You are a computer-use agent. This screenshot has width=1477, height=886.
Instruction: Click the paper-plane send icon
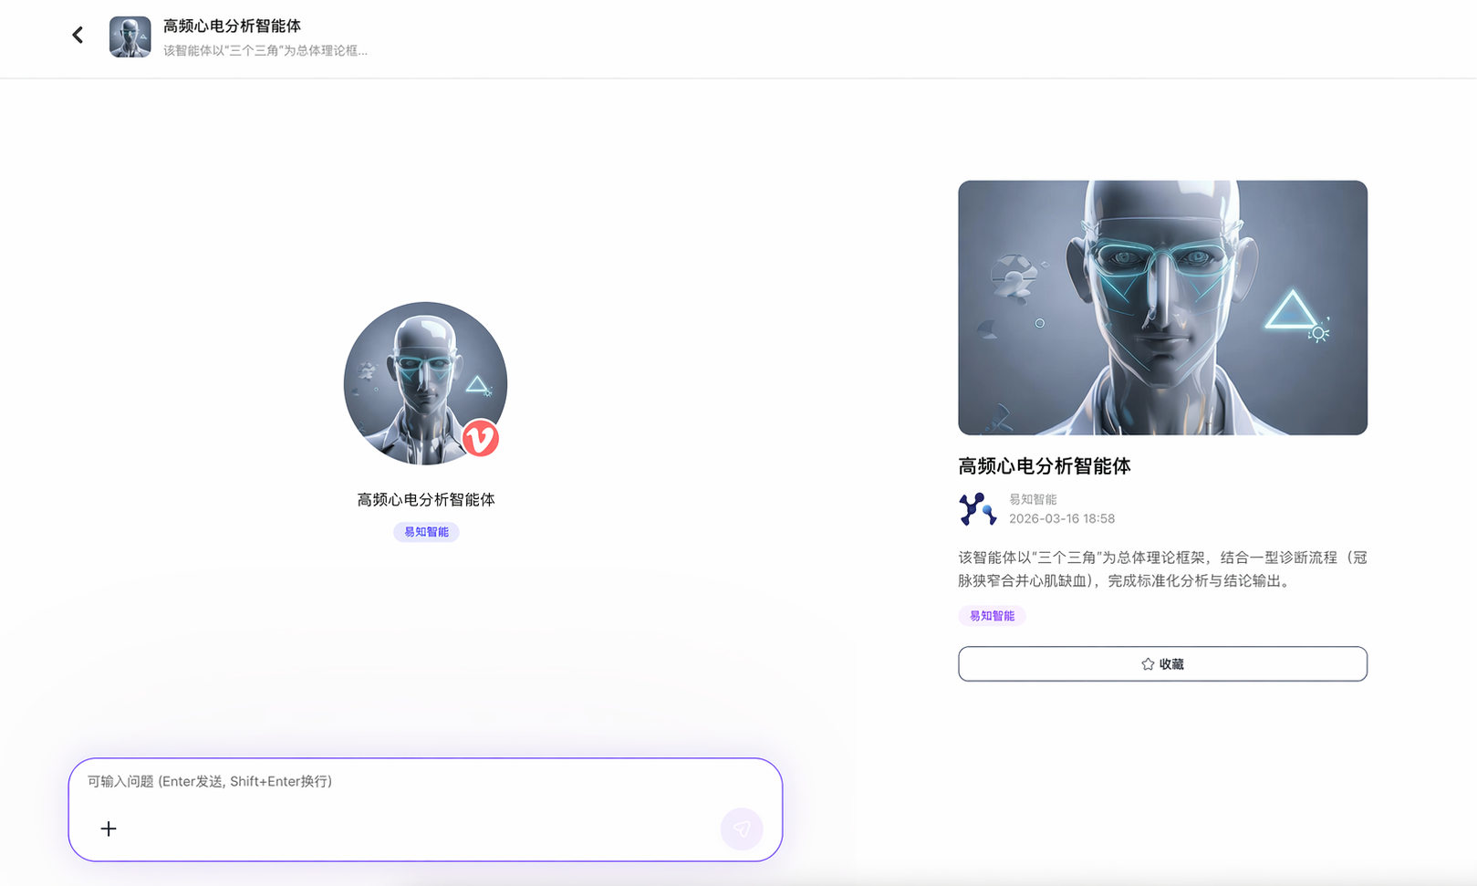click(x=742, y=829)
